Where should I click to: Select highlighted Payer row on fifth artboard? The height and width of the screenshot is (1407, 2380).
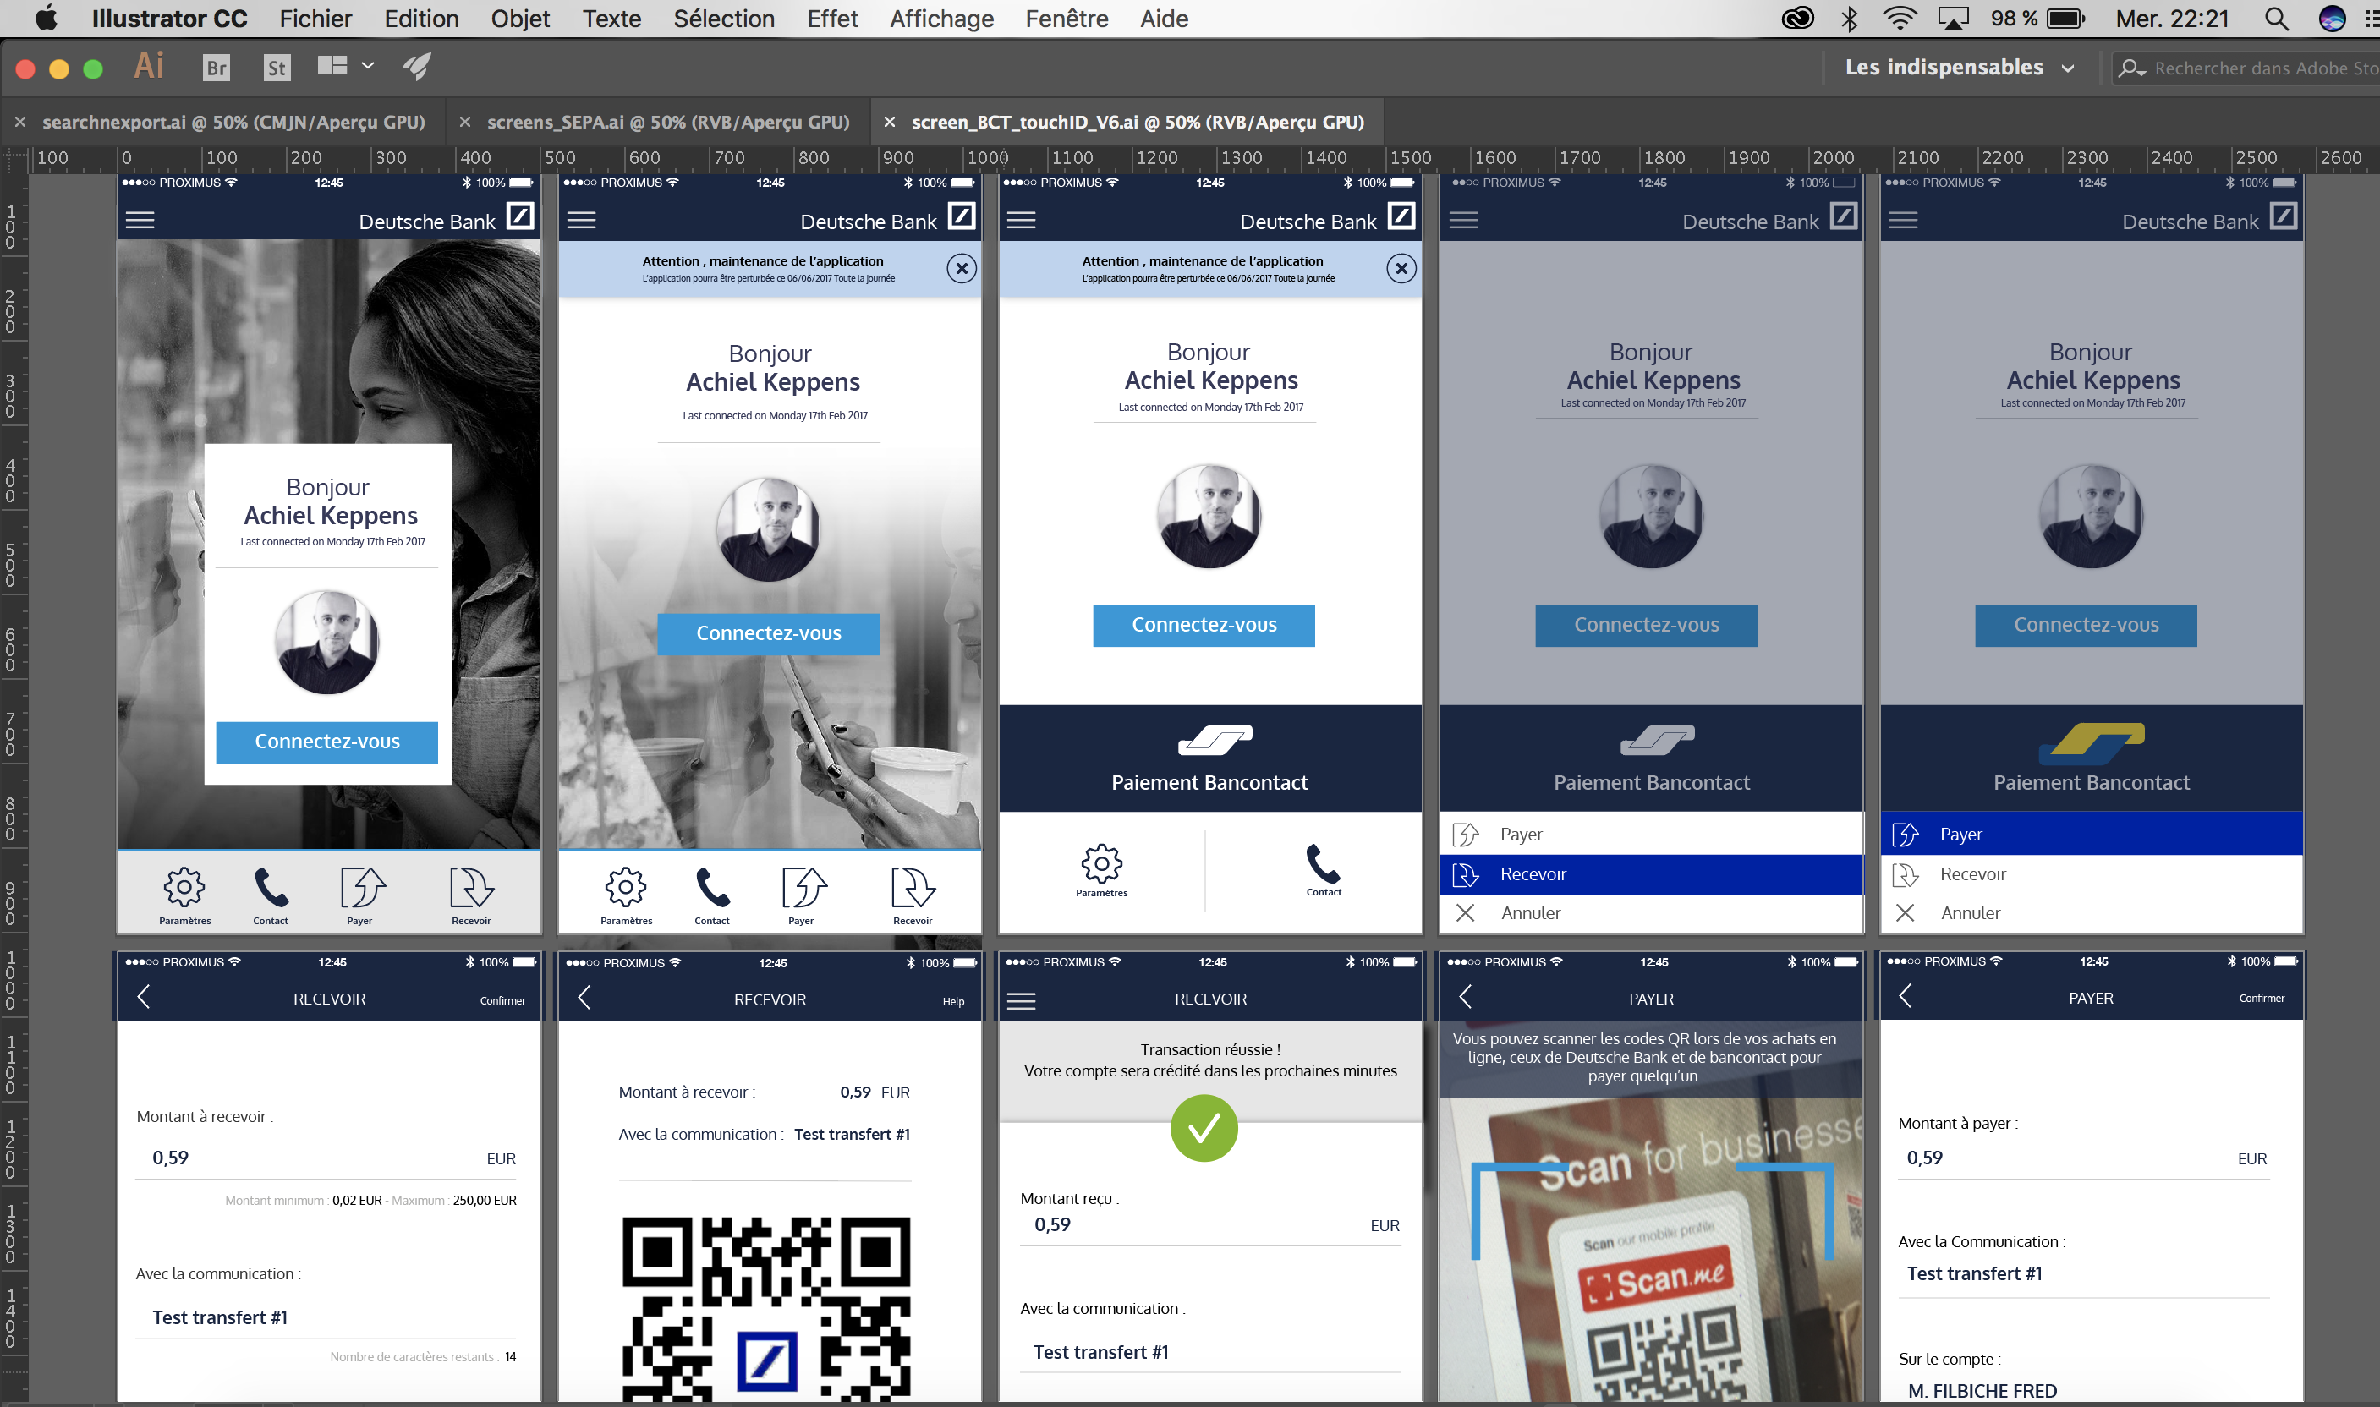pos(2092,835)
